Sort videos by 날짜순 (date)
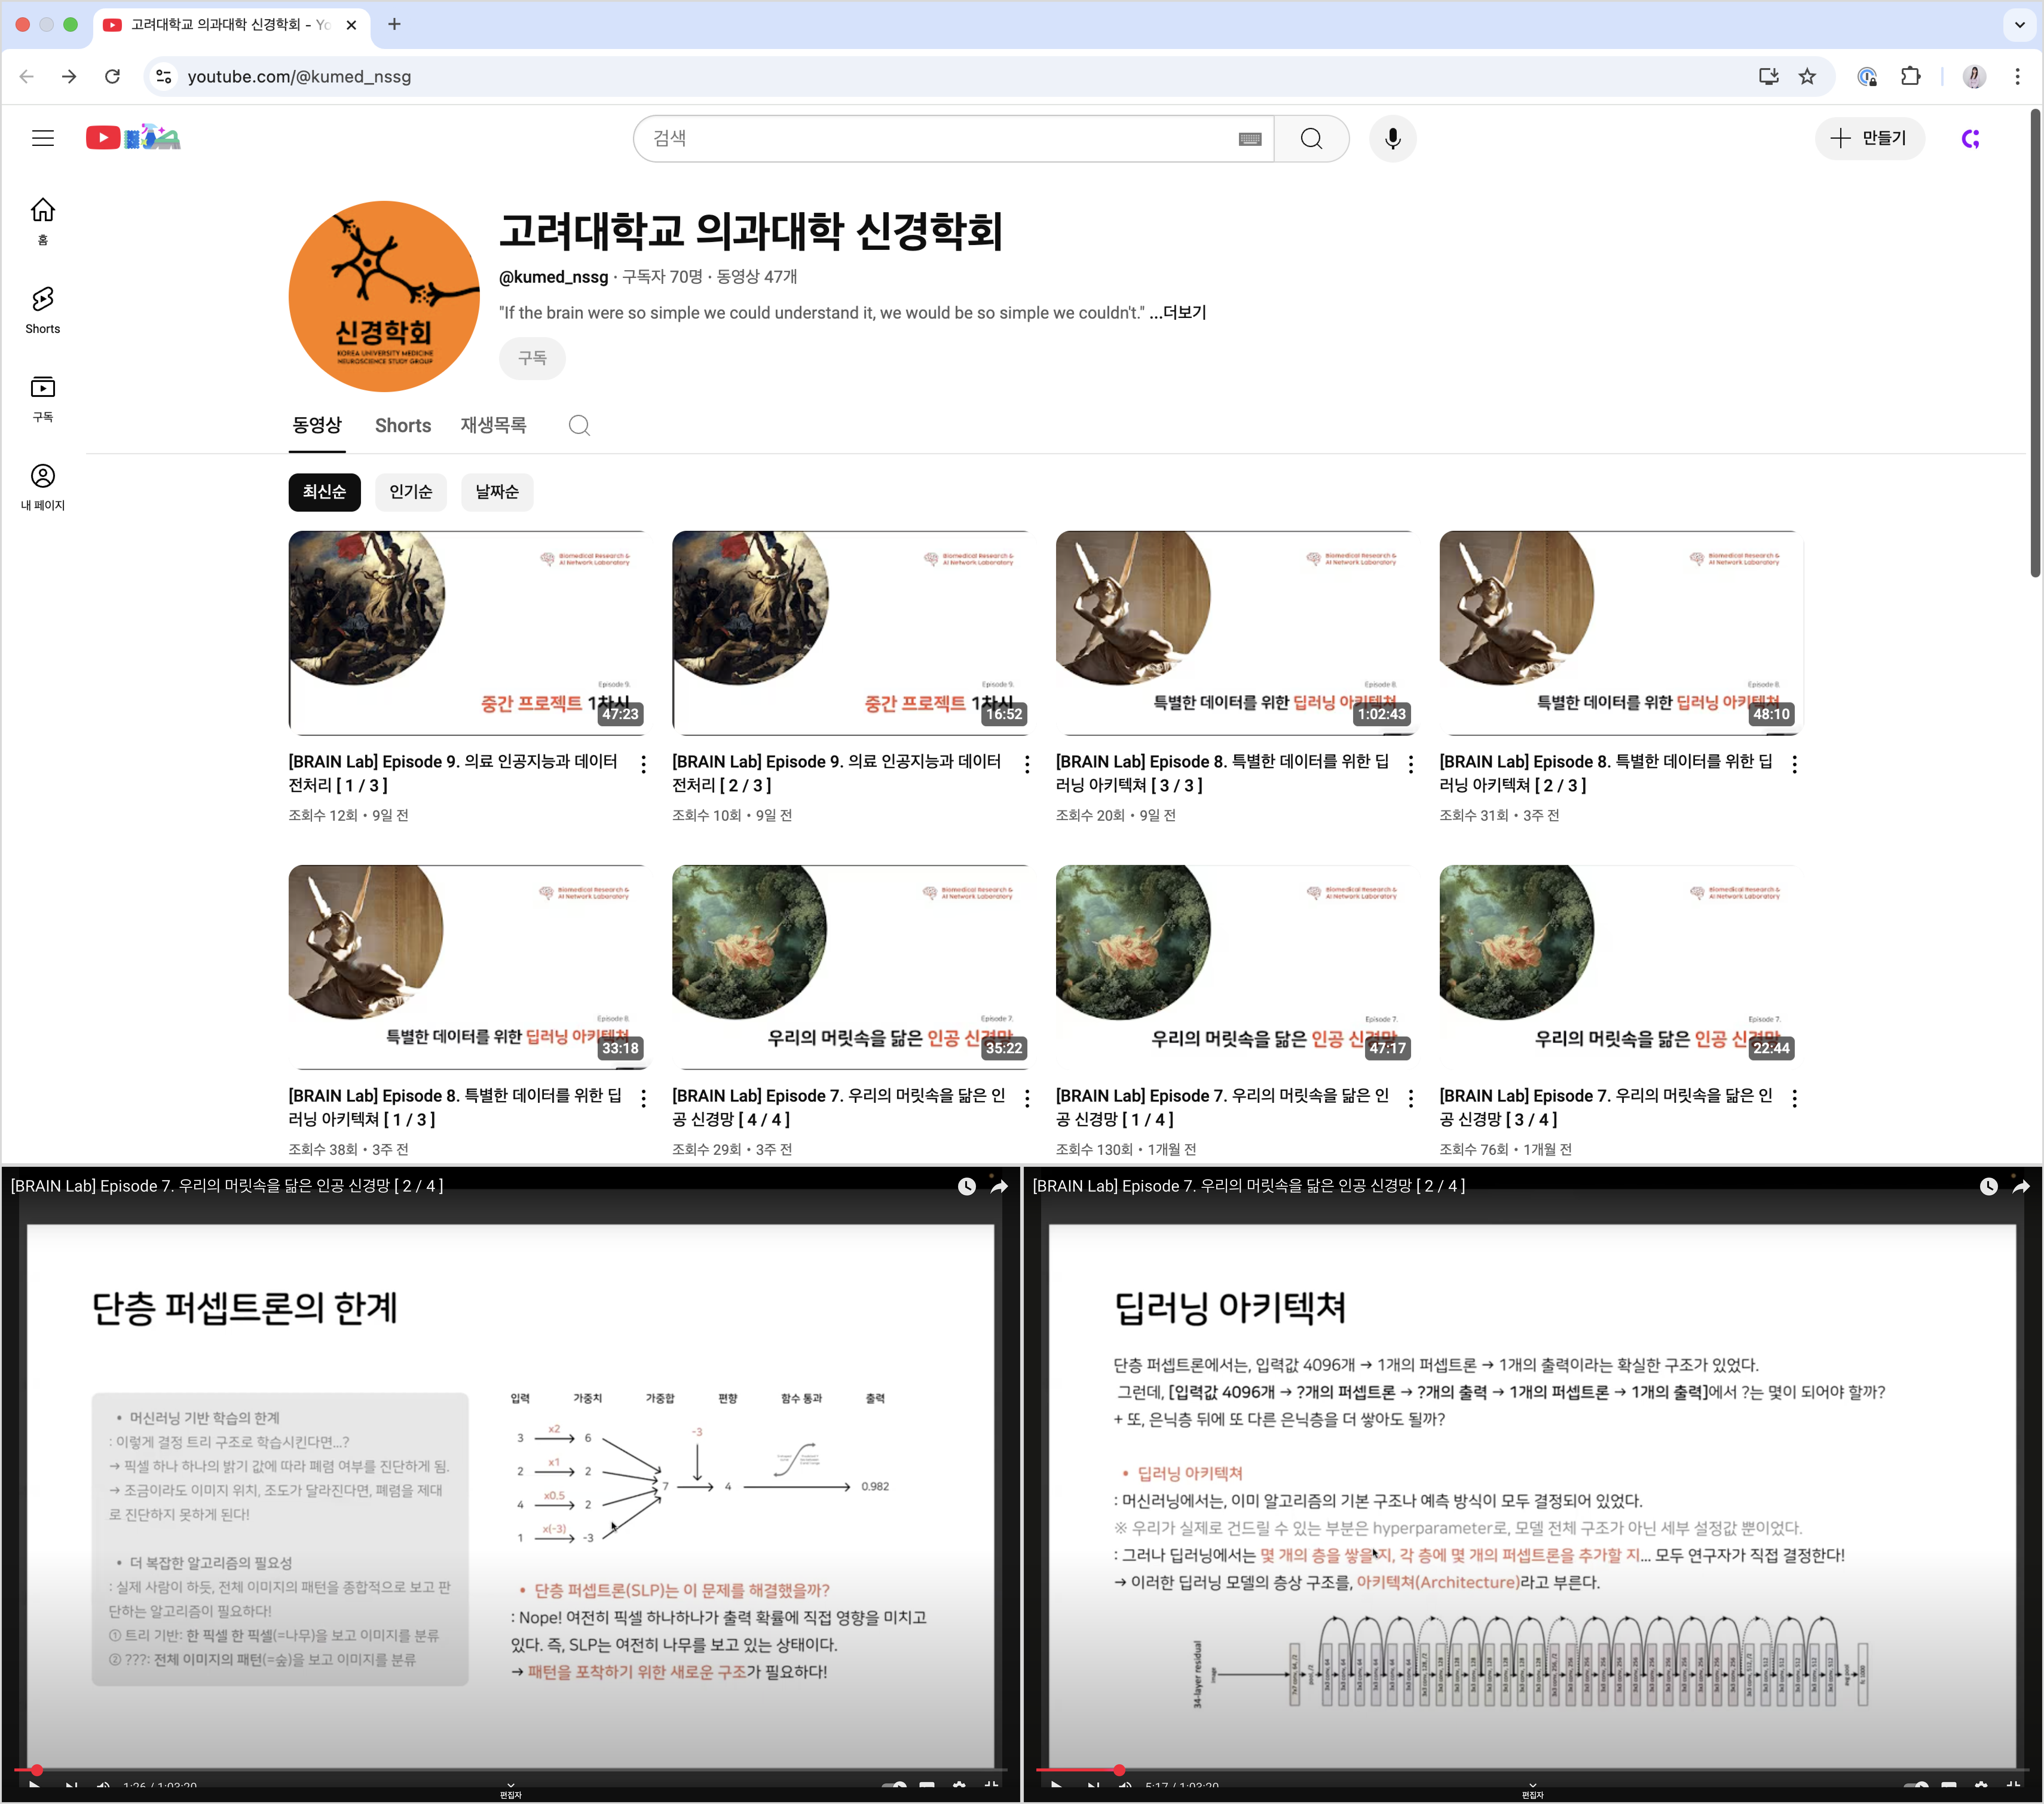Screen dimensions: 2044x1804 point(497,492)
